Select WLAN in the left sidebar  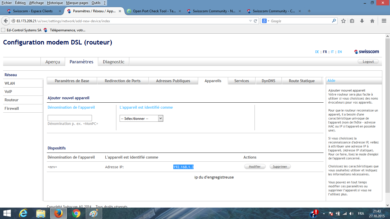click(x=10, y=83)
